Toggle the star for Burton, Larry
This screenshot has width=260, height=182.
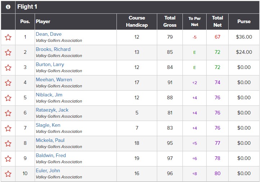click(8, 68)
